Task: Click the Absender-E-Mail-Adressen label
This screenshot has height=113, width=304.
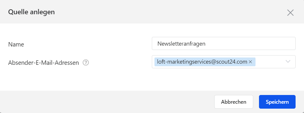Action: [x=44, y=63]
